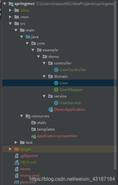The height and width of the screenshot is (185, 118).
Task: Click the src folder icon
Action: coord(17,24)
